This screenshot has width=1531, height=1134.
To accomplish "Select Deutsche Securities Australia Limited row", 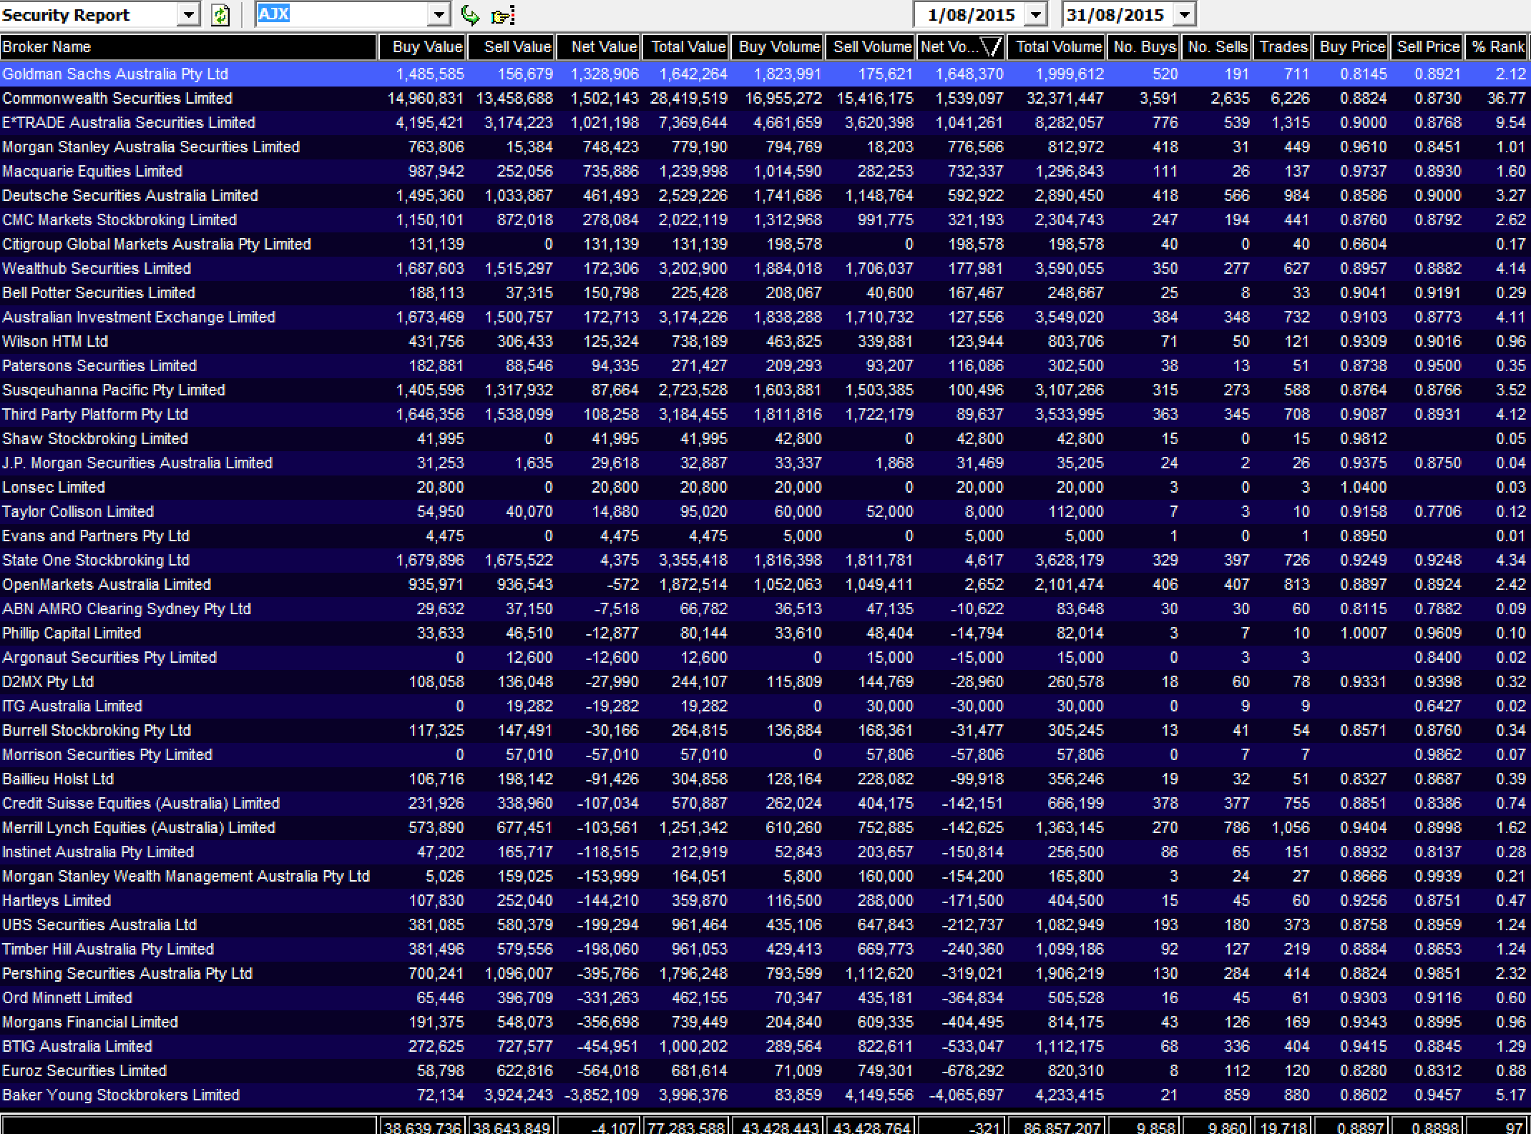I will pos(764,196).
